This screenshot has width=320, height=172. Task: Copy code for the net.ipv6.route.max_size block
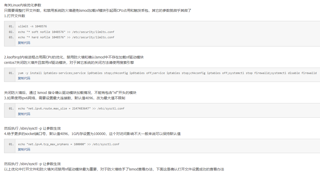24,114
